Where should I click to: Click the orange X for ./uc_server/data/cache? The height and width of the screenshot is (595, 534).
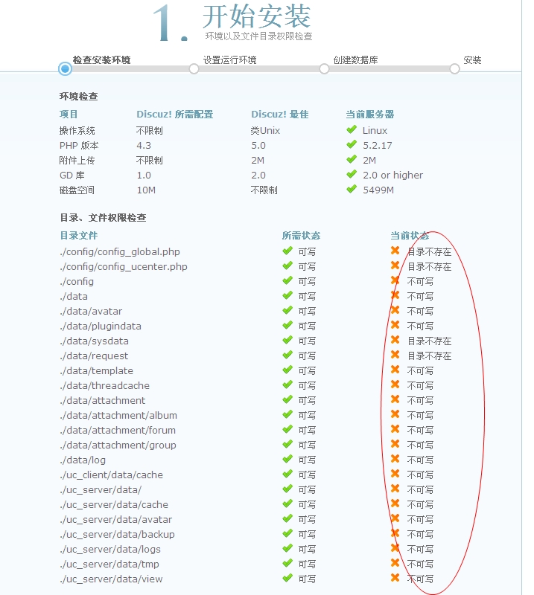(395, 504)
